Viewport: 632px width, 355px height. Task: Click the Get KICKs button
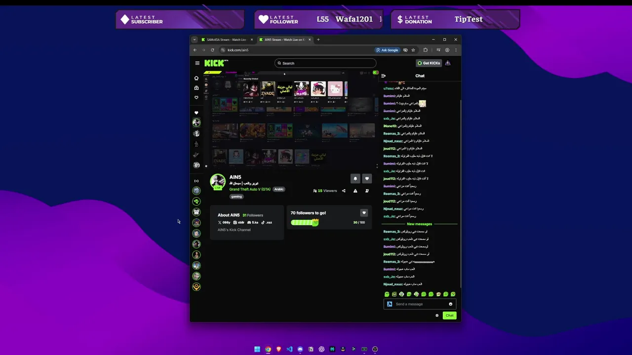pos(429,63)
